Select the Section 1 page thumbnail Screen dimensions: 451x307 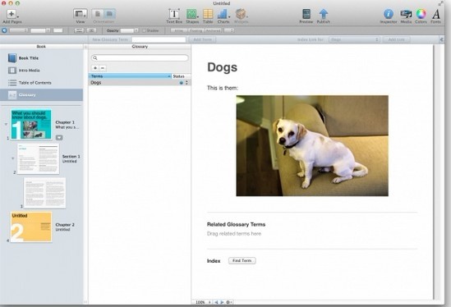39,159
